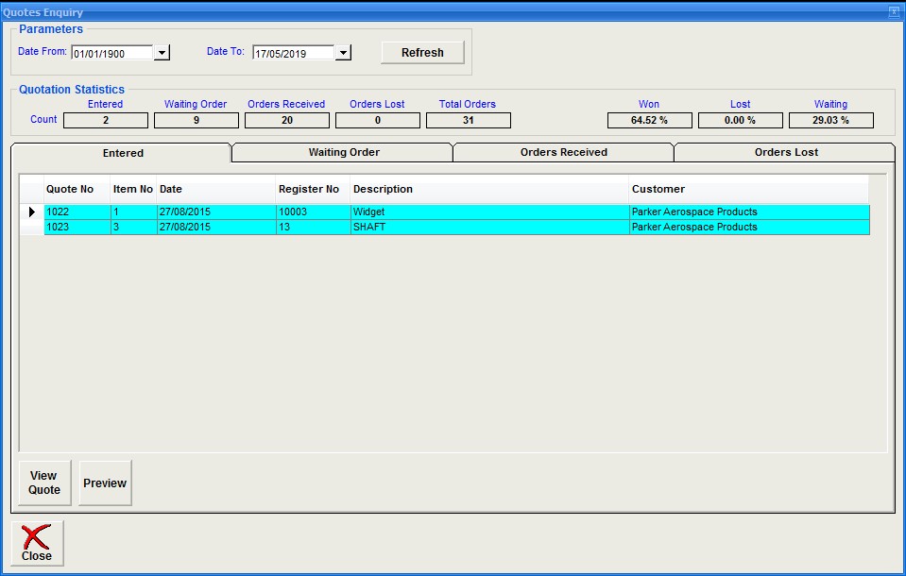
Task: Select the SHAFT quote row 1023
Action: [x=368, y=228]
